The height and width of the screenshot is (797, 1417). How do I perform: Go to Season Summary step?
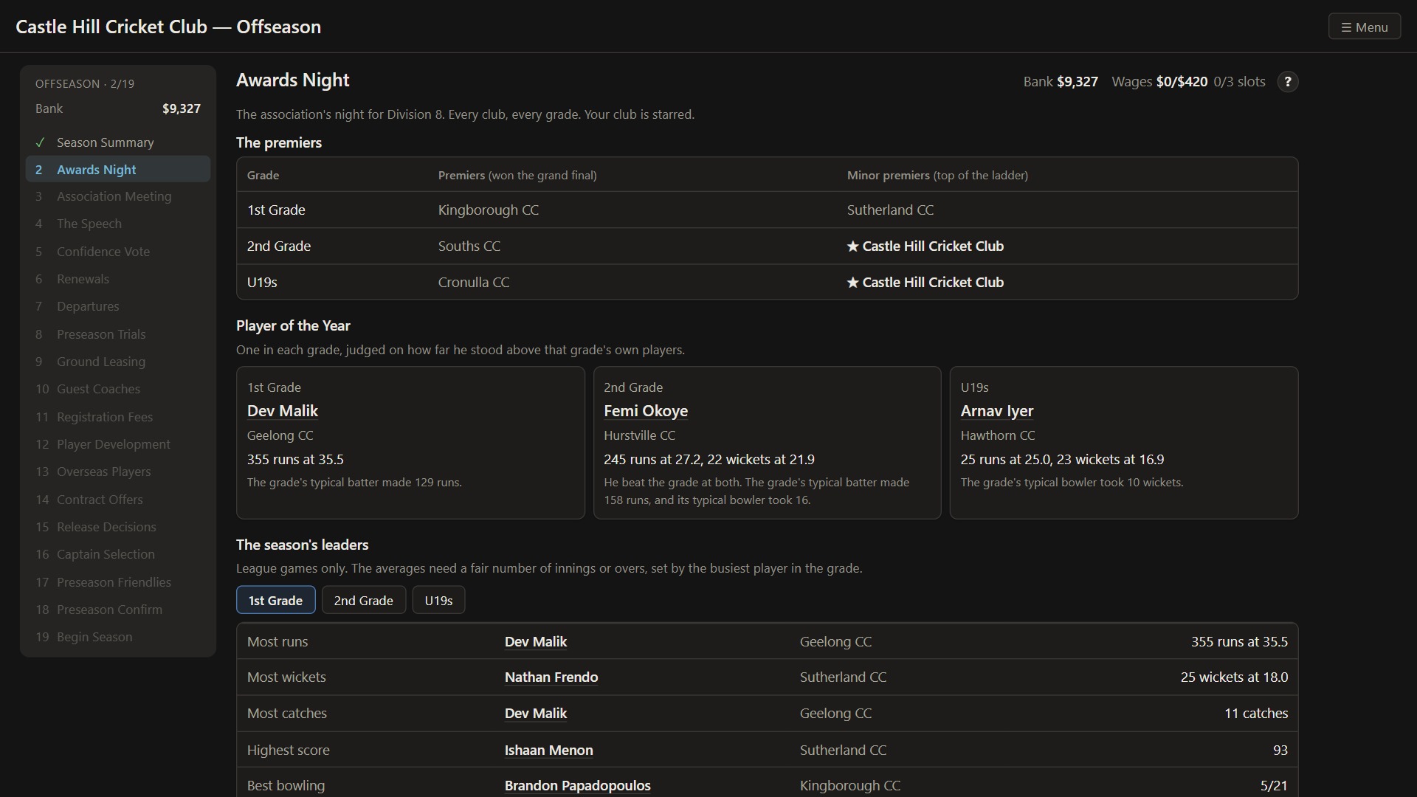click(x=118, y=142)
